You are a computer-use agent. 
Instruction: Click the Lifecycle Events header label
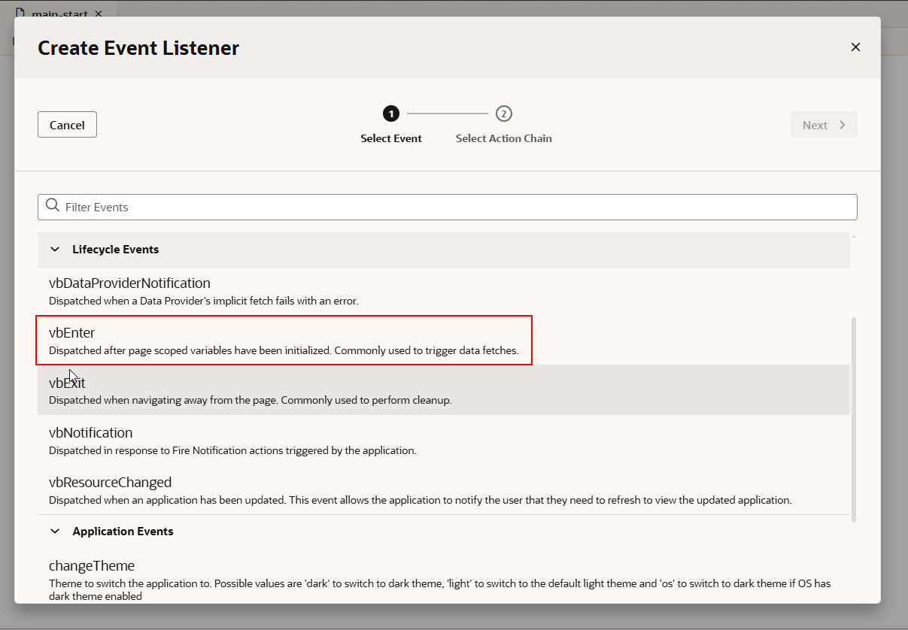[x=116, y=250]
